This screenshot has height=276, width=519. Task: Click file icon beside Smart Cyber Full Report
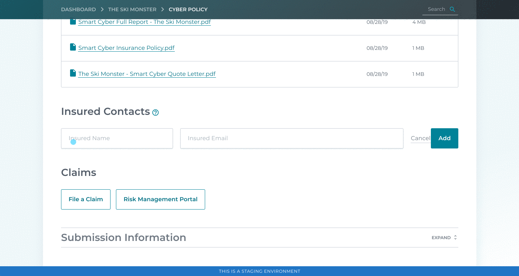click(73, 21)
